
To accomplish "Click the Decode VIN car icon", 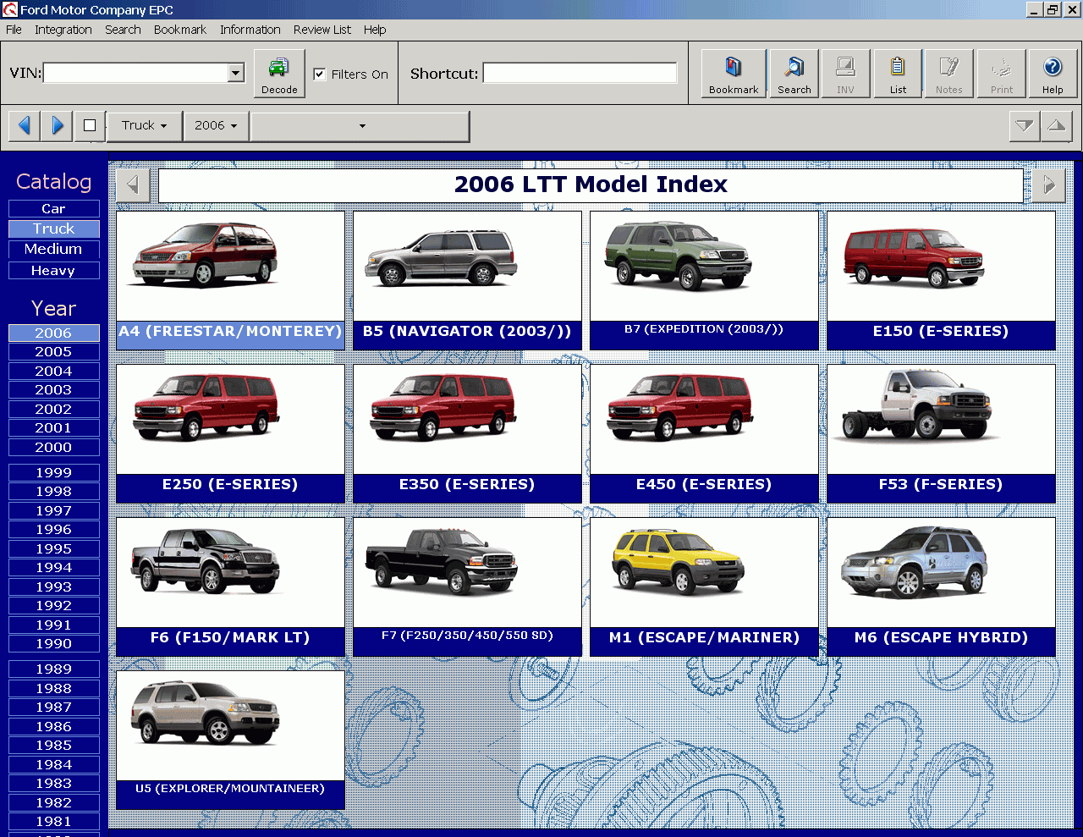I will (279, 74).
